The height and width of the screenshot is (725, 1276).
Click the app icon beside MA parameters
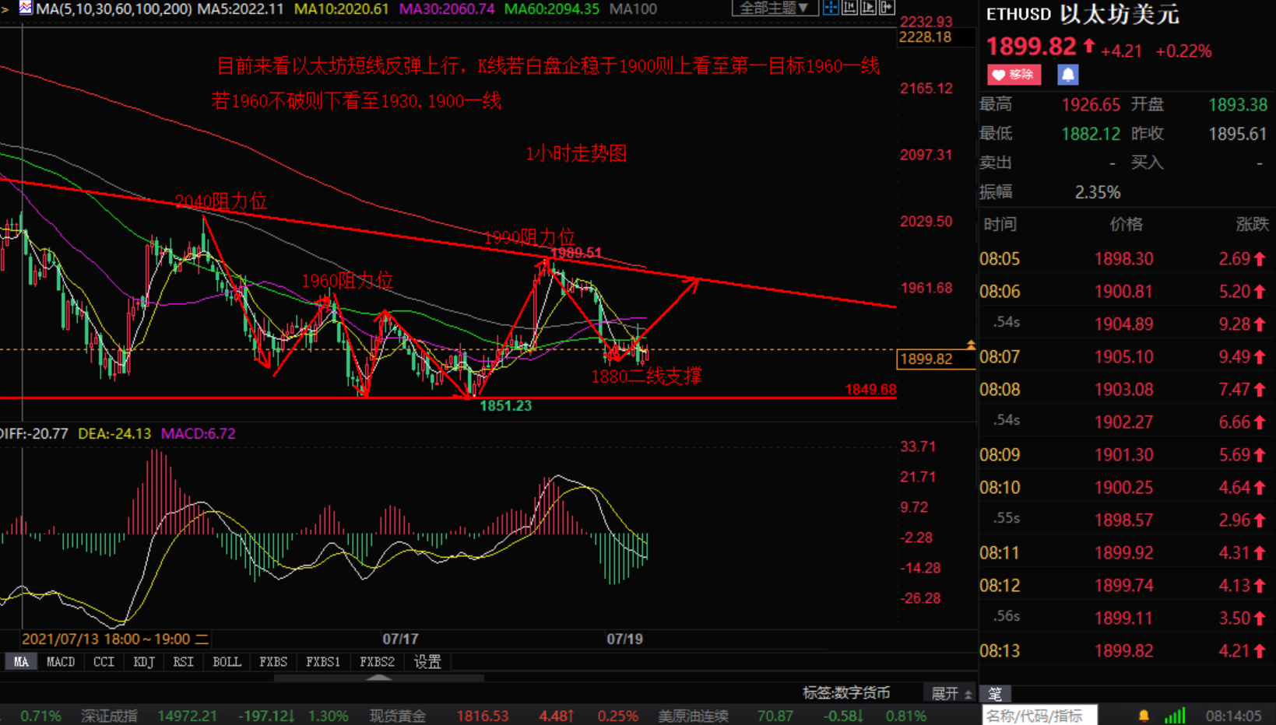click(25, 9)
